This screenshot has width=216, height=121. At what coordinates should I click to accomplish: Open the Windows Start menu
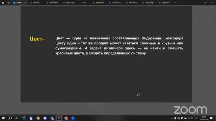3,118
